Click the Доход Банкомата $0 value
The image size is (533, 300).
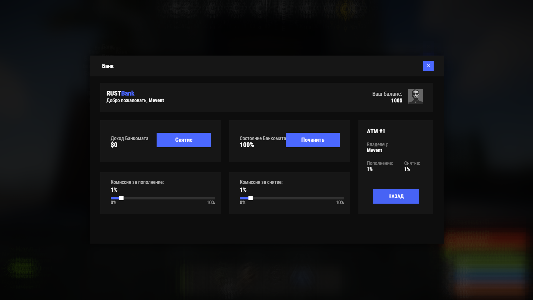(114, 145)
